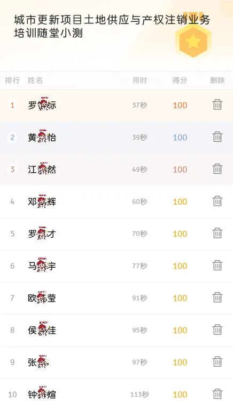Delete the rank 8 entry with 95秒
233x410 pixels.
coord(218,329)
